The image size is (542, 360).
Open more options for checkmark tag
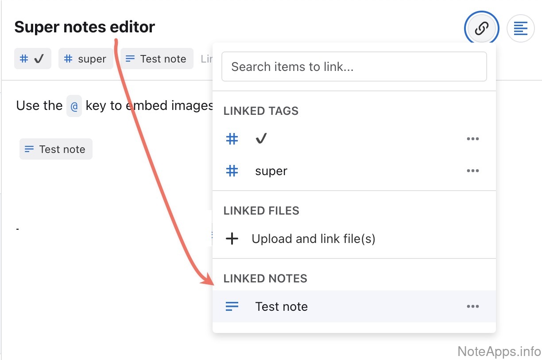pos(472,139)
